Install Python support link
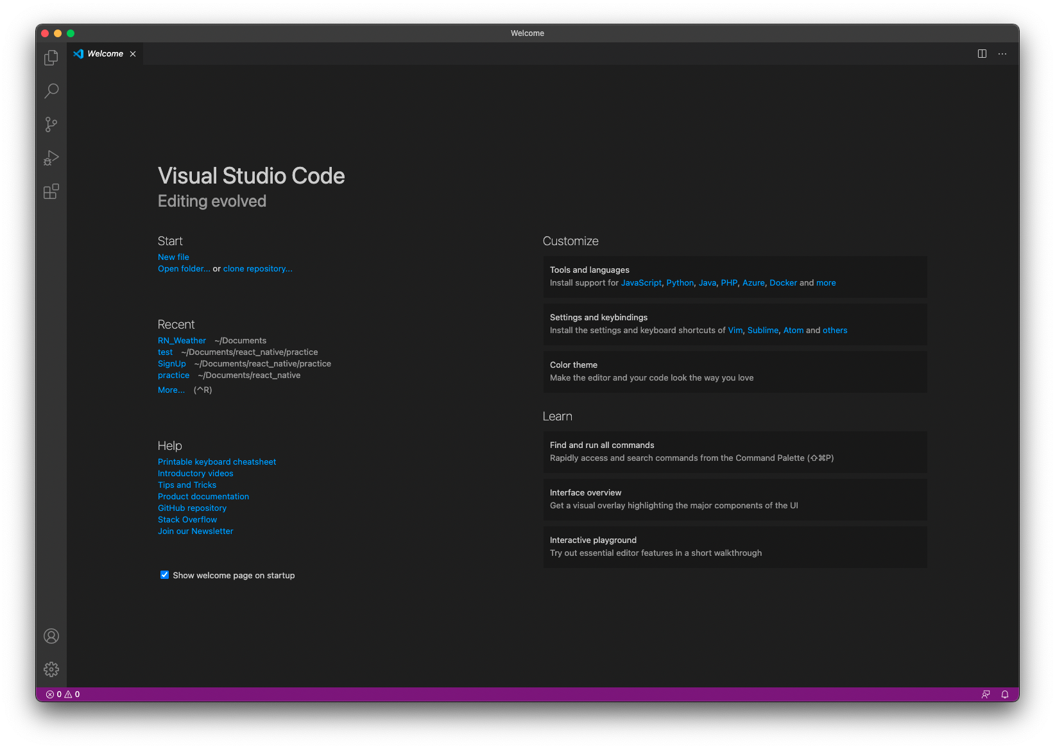 point(680,283)
